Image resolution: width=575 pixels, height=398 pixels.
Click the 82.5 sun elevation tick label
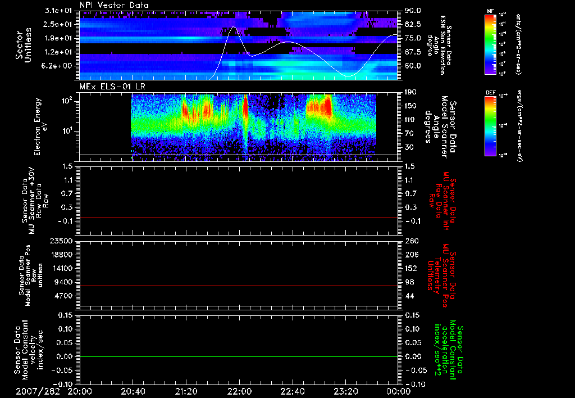[413, 24]
